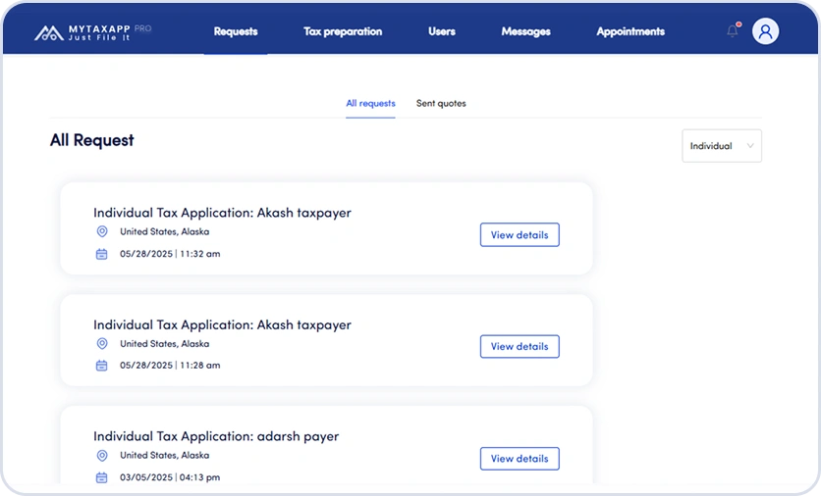Screen dimensions: 821x496
Task: View details of 11:28 am Akash request
Action: (520, 347)
